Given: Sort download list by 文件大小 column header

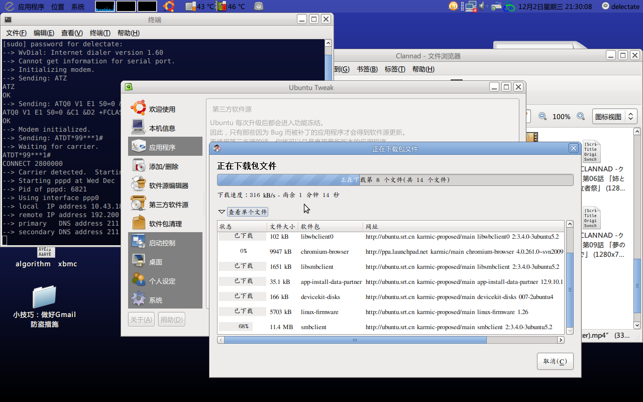Looking at the screenshot, I should [283, 227].
